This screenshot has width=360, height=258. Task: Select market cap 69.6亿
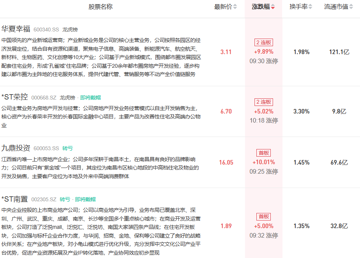pos(339,162)
